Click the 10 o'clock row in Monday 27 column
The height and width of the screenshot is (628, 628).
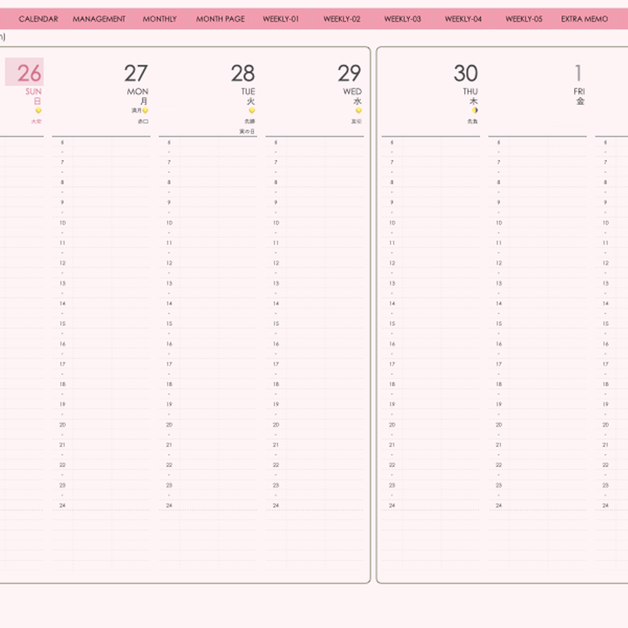[101, 223]
